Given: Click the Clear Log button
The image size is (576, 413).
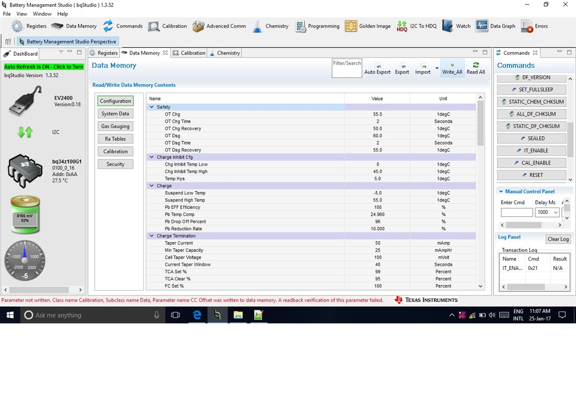Looking at the screenshot, I should click(558, 239).
